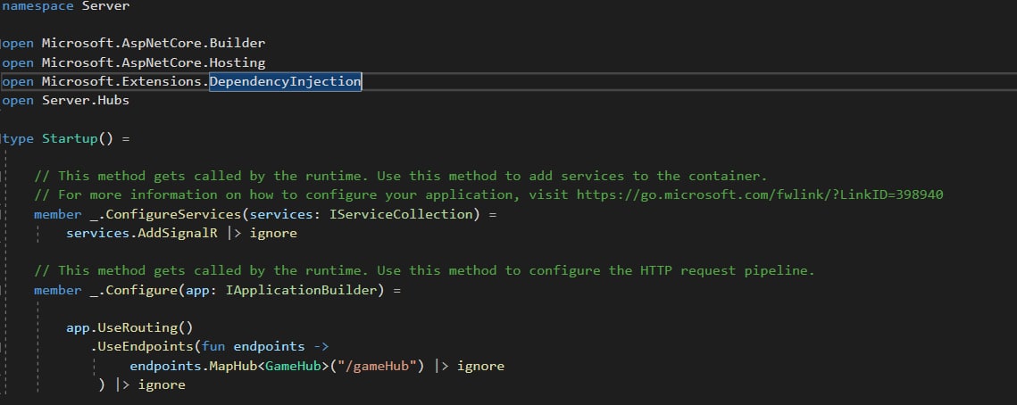Click the ConfigureServices method name

(x=174, y=214)
